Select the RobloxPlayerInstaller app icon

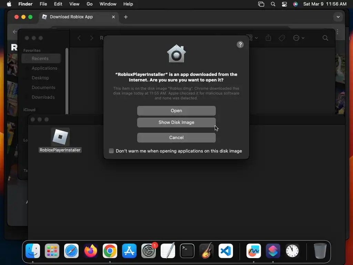[x=60, y=137]
